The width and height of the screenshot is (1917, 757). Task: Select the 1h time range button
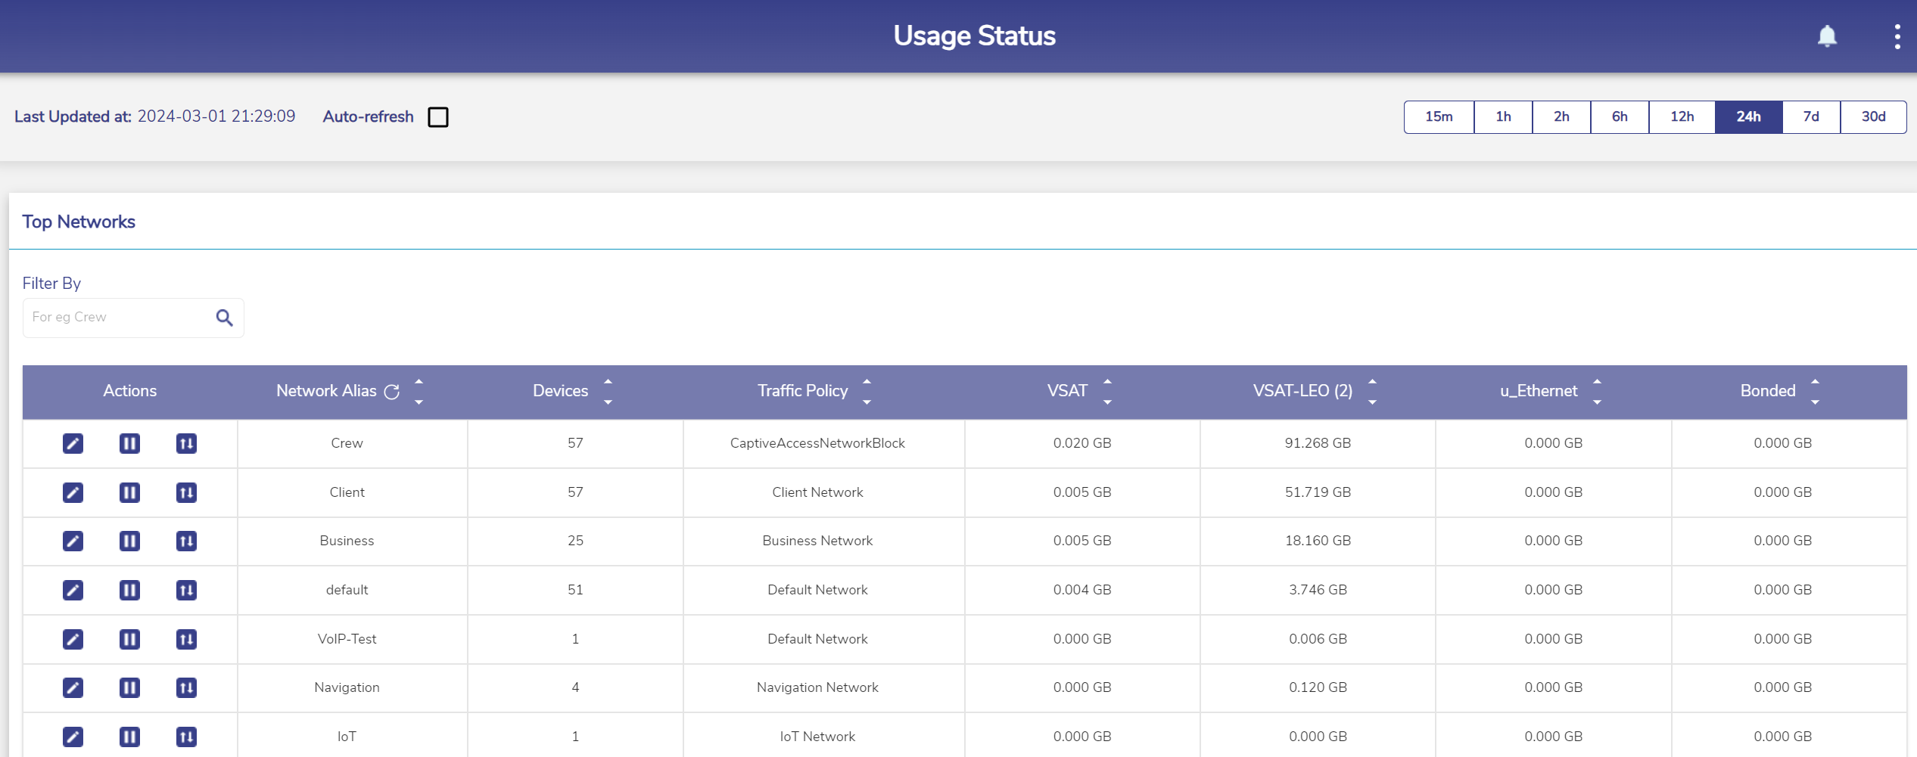point(1503,116)
